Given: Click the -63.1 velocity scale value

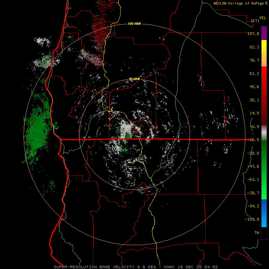Looking at the screenshot, I should coord(253,180).
